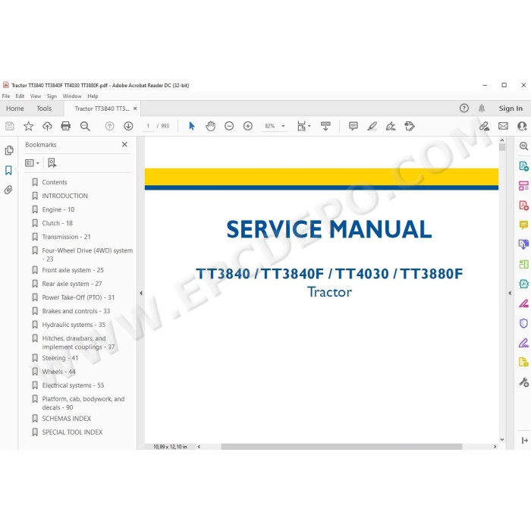Open the Help menu
The height and width of the screenshot is (531, 531).
coord(93,96)
